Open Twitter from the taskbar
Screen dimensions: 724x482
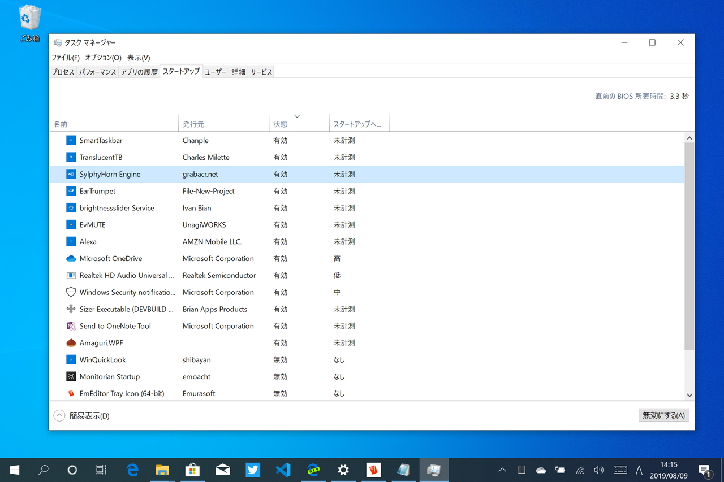[x=253, y=470]
